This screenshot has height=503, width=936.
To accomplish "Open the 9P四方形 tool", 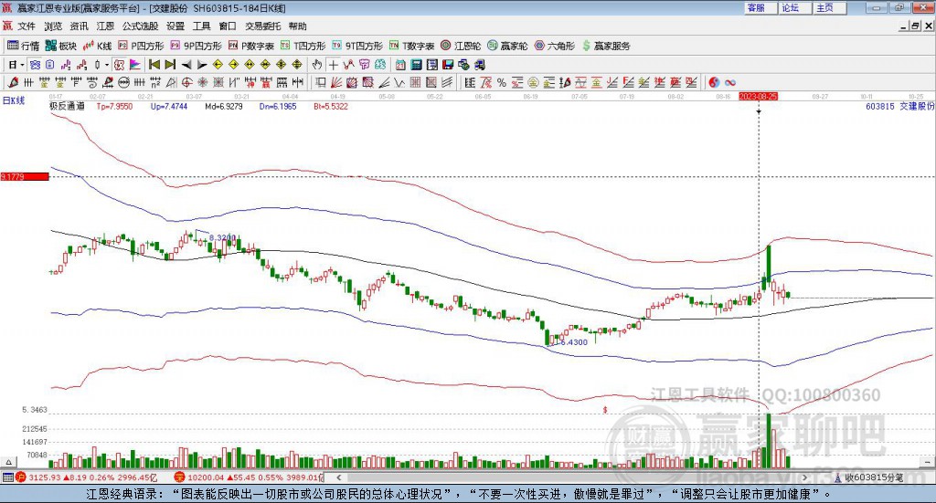I will click(x=196, y=46).
